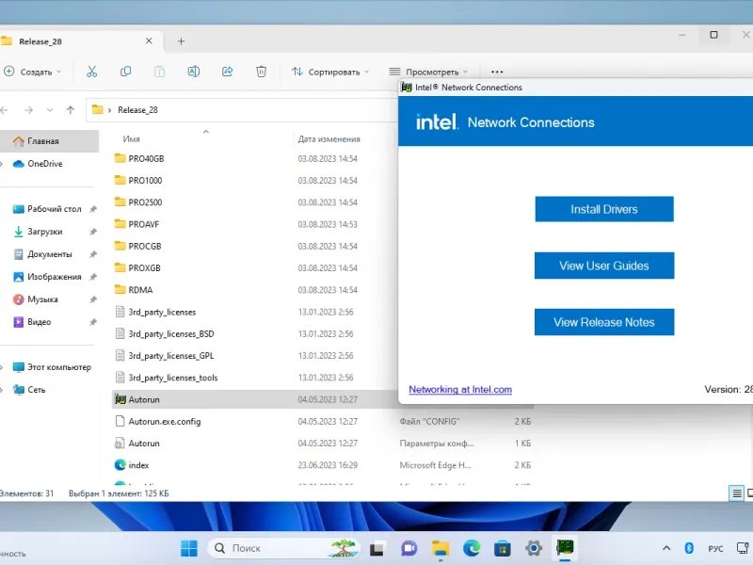Click Install Drivers in Intel window
The width and height of the screenshot is (753, 565).
pyautogui.click(x=604, y=209)
